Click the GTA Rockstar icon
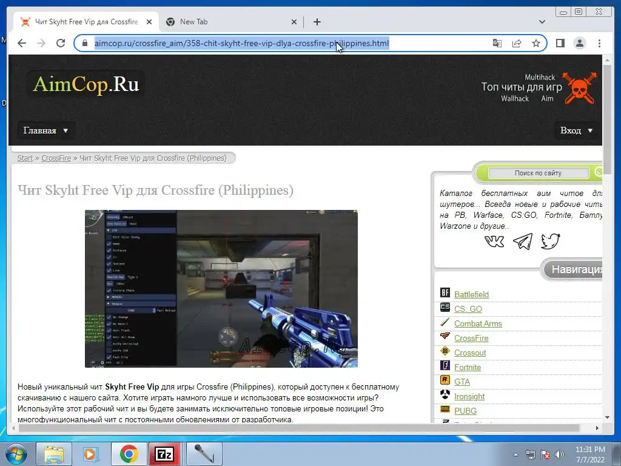 [445, 380]
